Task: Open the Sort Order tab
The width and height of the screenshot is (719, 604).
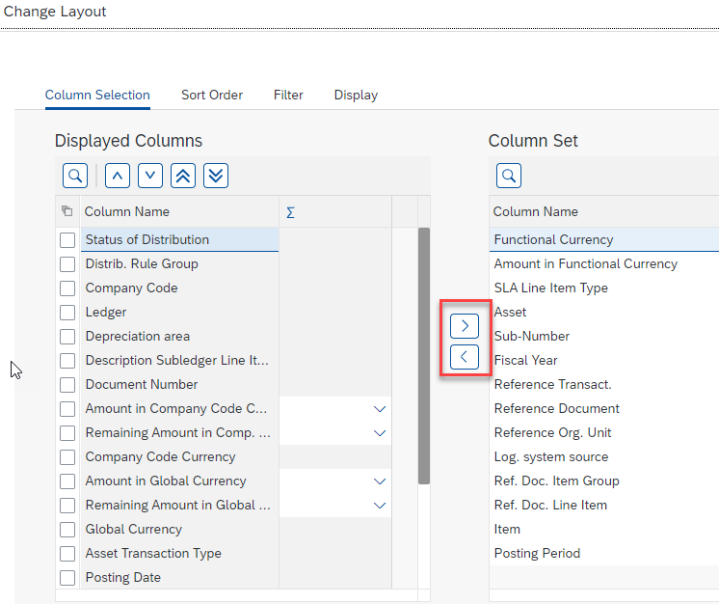Action: point(212,95)
